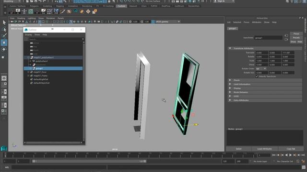
Task: Switch to single perspective pane layout
Action: (4, 78)
